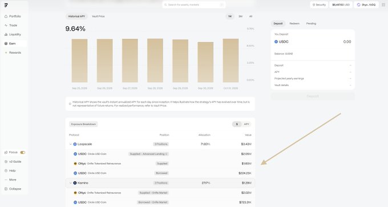
Task: Click the 0.00 deposit amount field
Action: 347,42
